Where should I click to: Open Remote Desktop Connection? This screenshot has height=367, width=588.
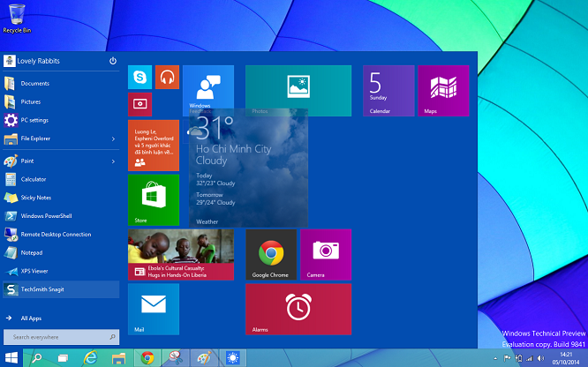pyautogui.click(x=61, y=235)
